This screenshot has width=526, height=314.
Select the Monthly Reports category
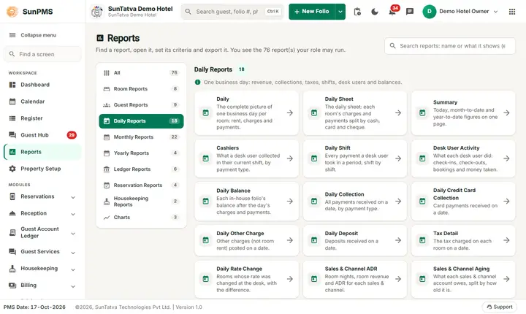click(x=141, y=137)
